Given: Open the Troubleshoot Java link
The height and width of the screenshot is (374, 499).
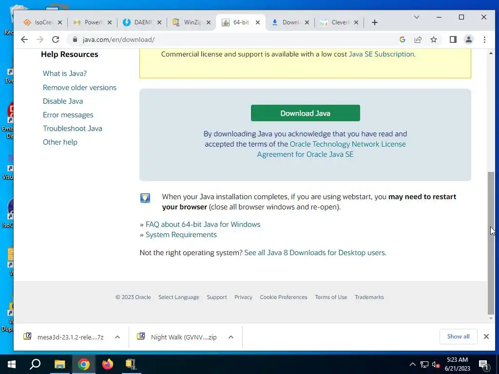Looking at the screenshot, I should [73, 129].
